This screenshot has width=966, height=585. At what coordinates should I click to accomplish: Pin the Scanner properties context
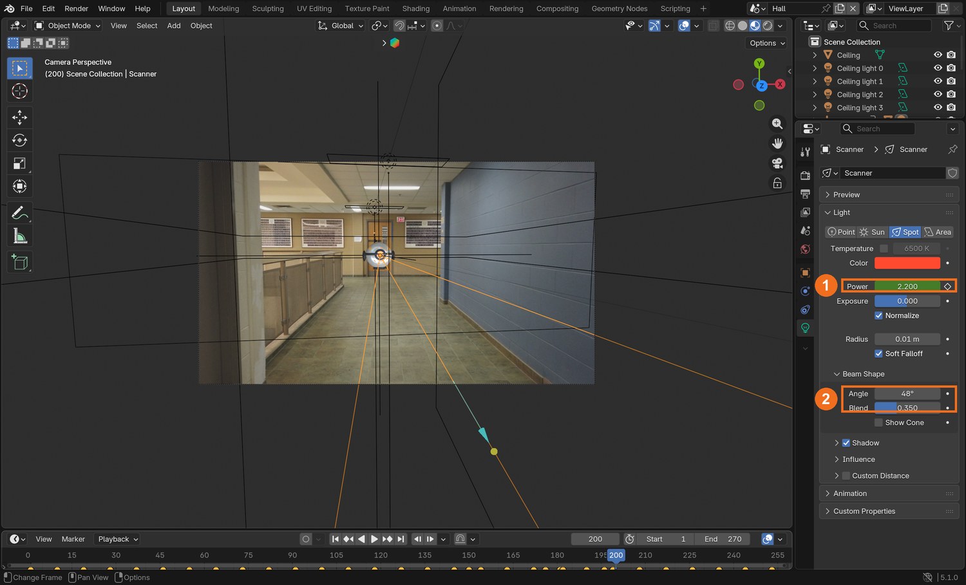pyautogui.click(x=952, y=149)
